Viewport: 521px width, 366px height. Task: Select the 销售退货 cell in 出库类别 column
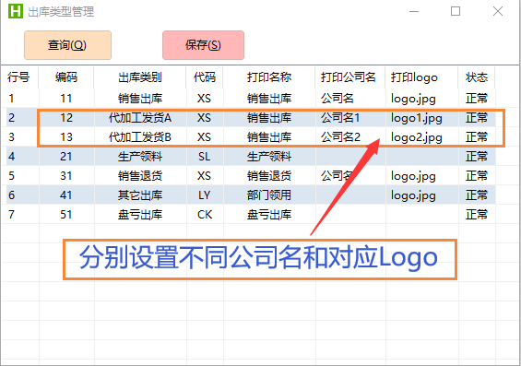(x=140, y=175)
